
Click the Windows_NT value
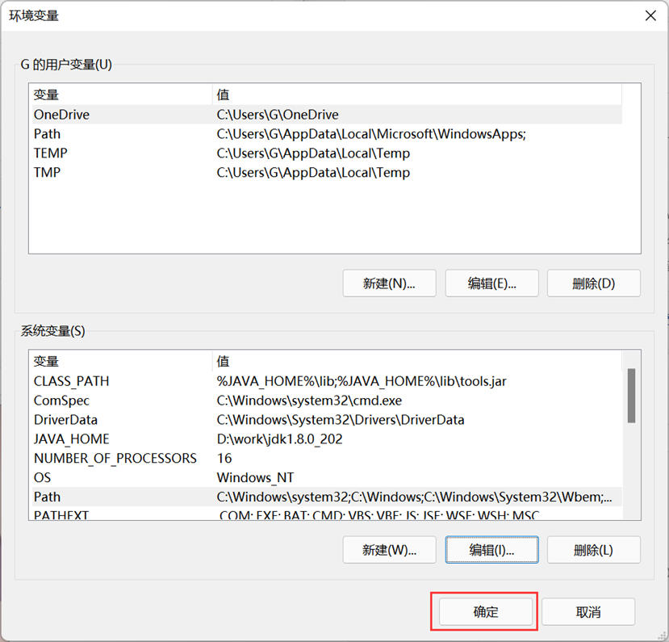[x=255, y=477]
